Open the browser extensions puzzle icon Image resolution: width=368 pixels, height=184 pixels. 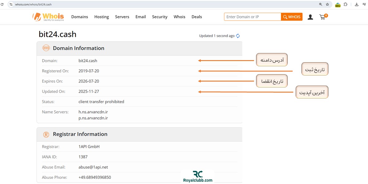(x=346, y=4)
